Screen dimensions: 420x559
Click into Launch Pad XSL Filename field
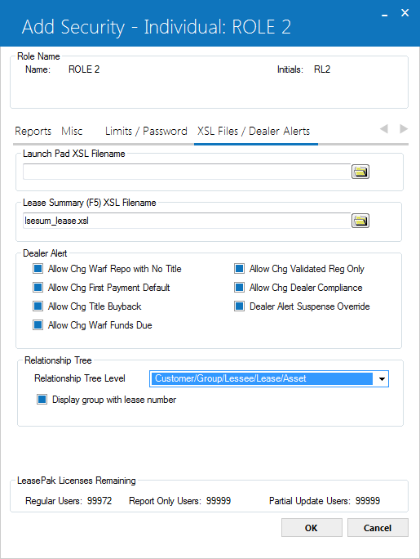187,172
